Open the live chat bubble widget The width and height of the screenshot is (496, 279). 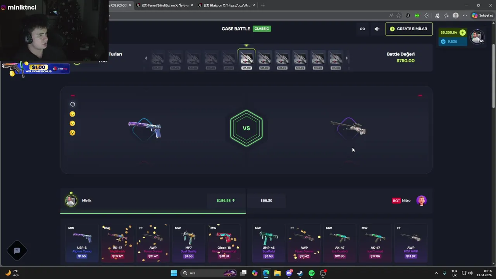(17, 251)
